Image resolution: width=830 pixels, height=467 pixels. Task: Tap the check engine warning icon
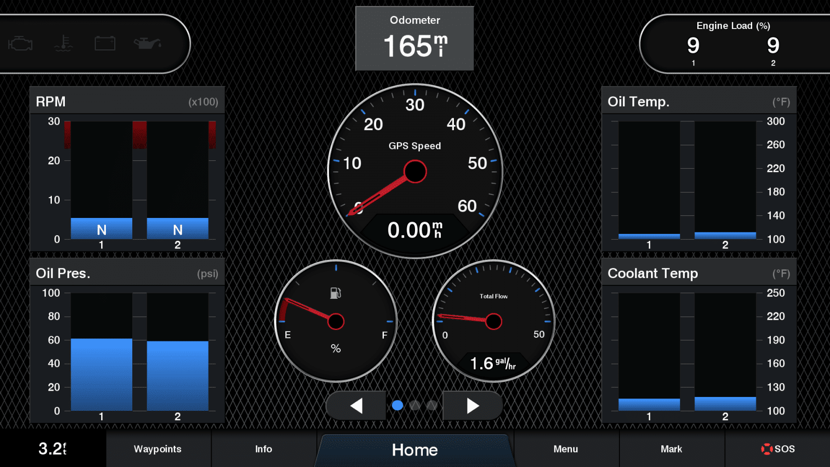pyautogui.click(x=21, y=44)
